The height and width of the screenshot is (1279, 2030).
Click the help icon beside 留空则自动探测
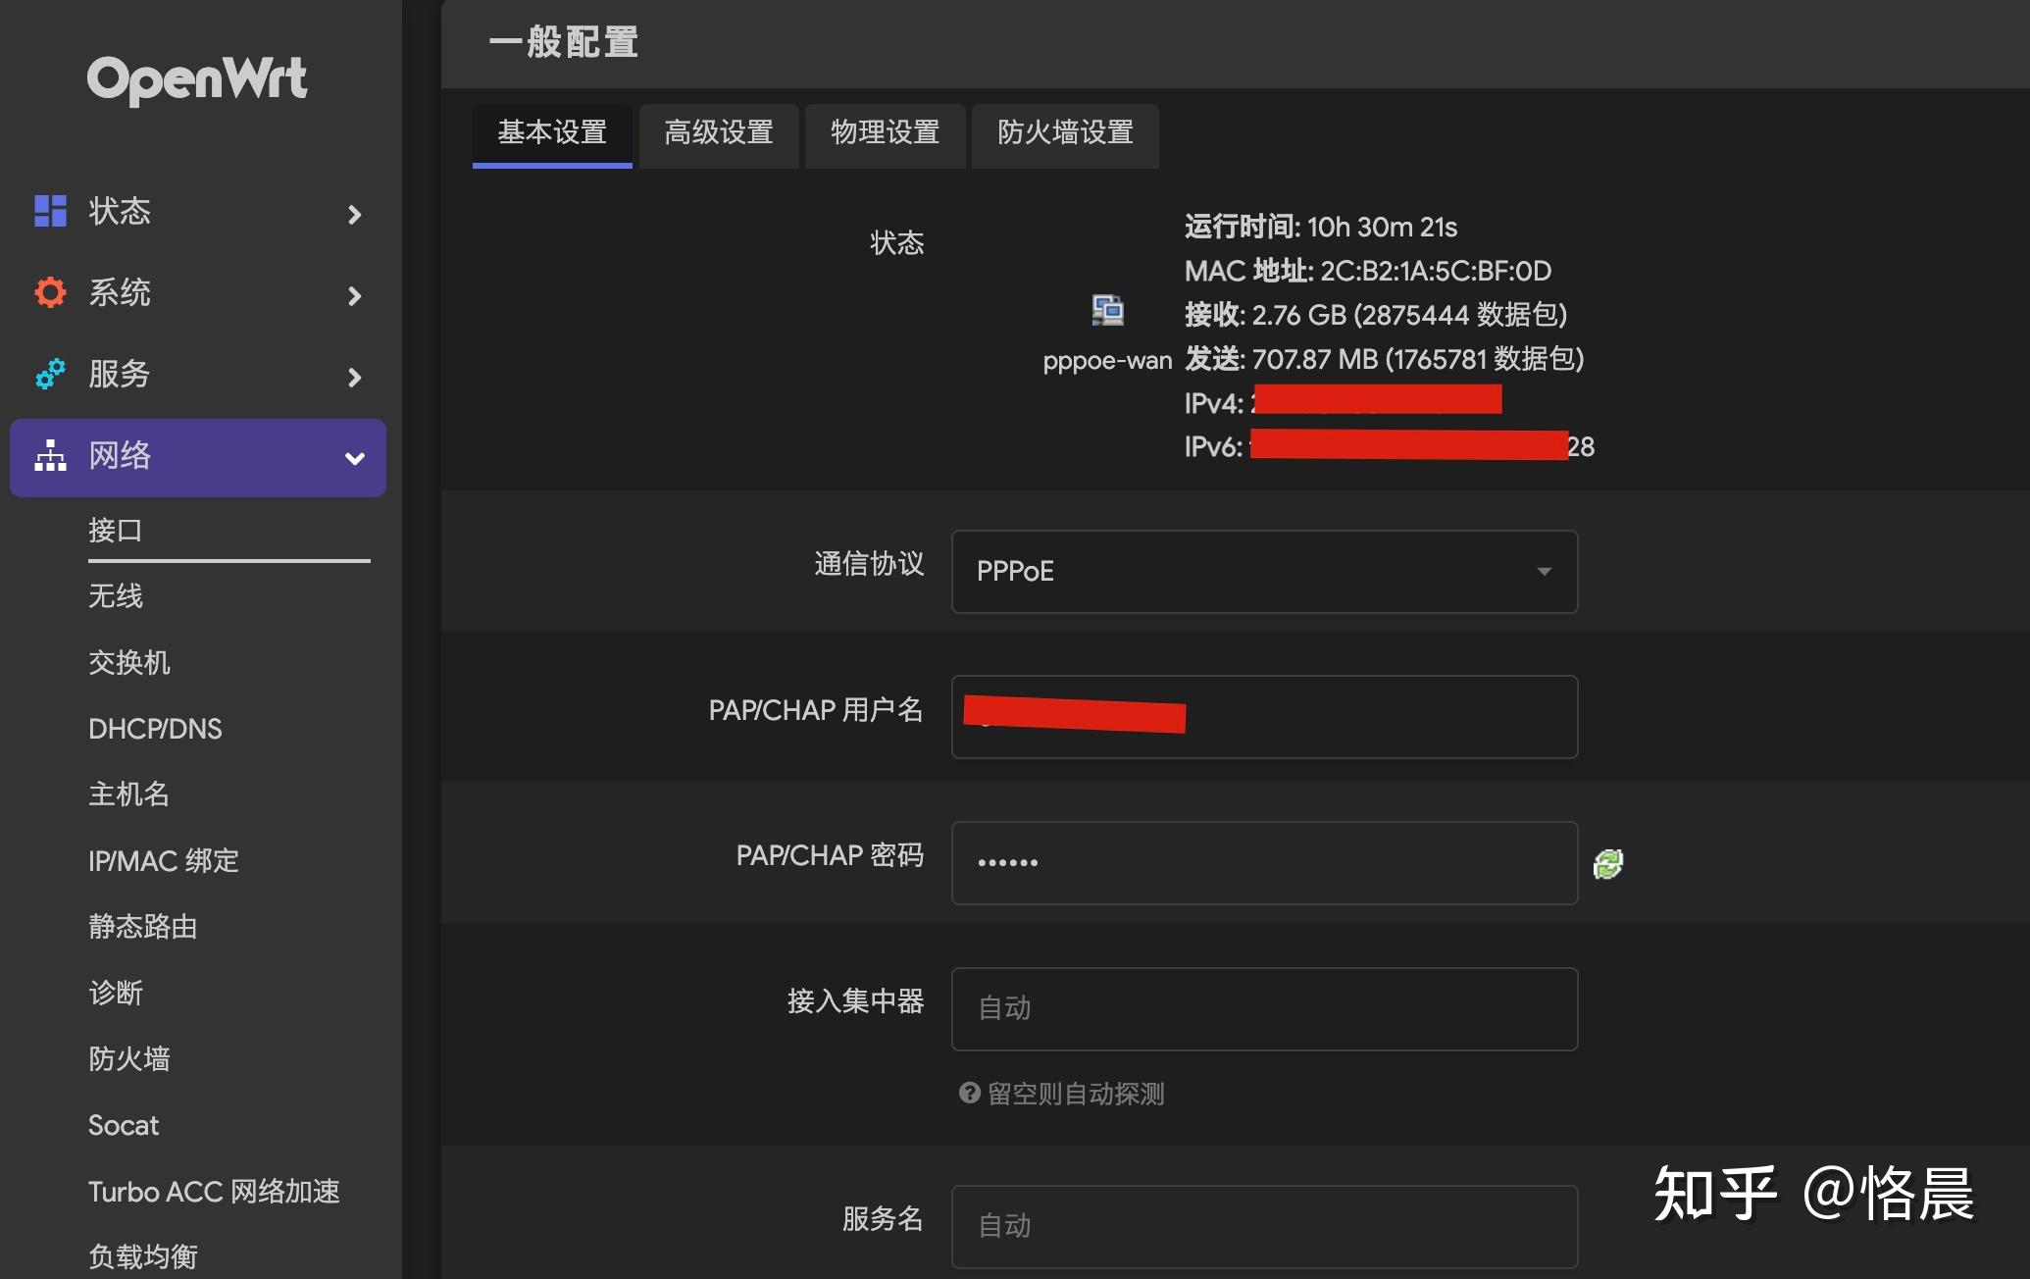969,1093
